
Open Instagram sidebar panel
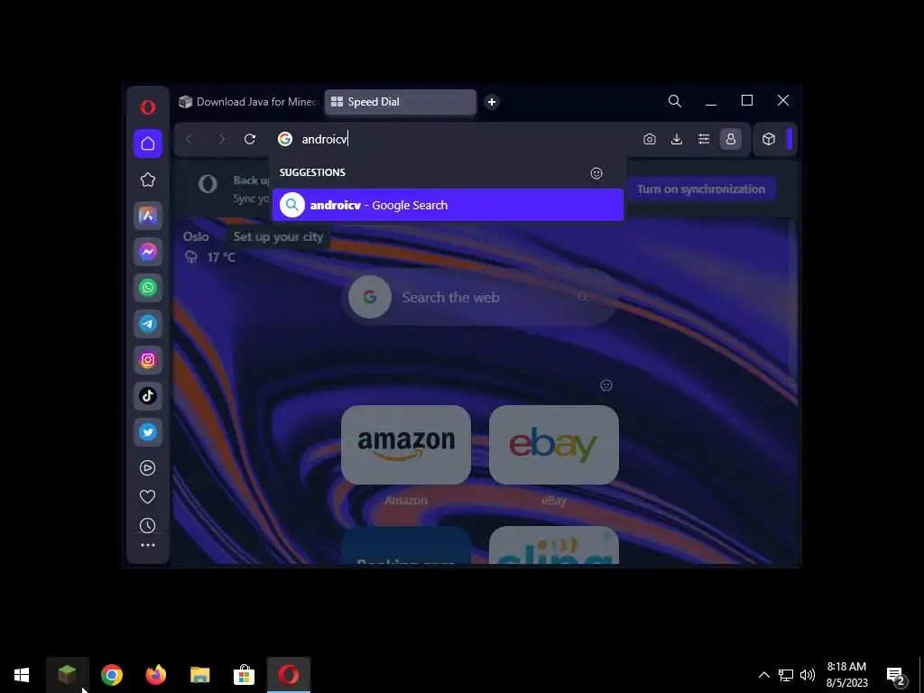pyautogui.click(x=148, y=359)
